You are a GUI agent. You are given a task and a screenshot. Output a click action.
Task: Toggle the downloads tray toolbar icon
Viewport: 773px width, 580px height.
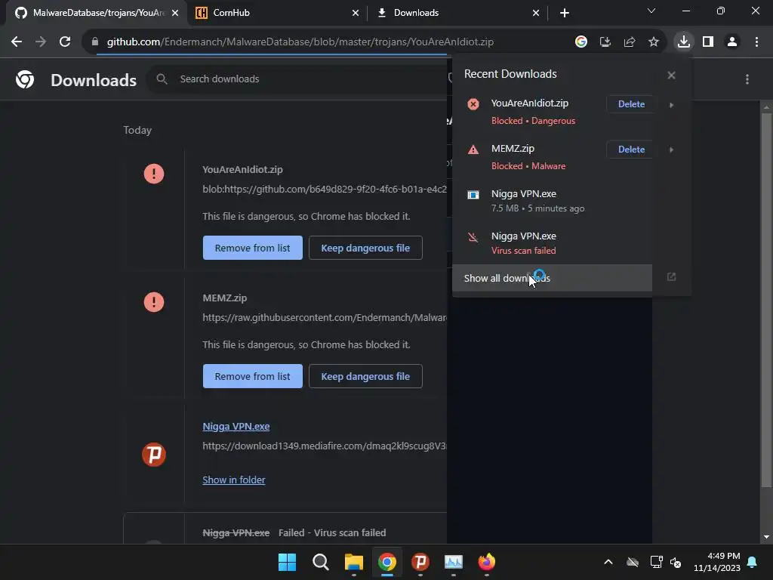click(684, 42)
